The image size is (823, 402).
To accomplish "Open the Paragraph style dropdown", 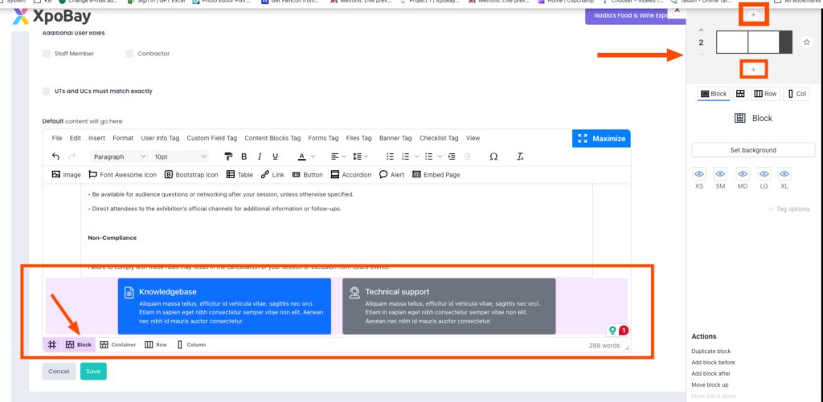I will click(x=119, y=156).
